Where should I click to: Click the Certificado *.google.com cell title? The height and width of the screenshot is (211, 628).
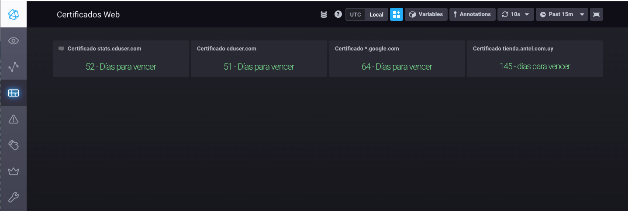tap(367, 49)
